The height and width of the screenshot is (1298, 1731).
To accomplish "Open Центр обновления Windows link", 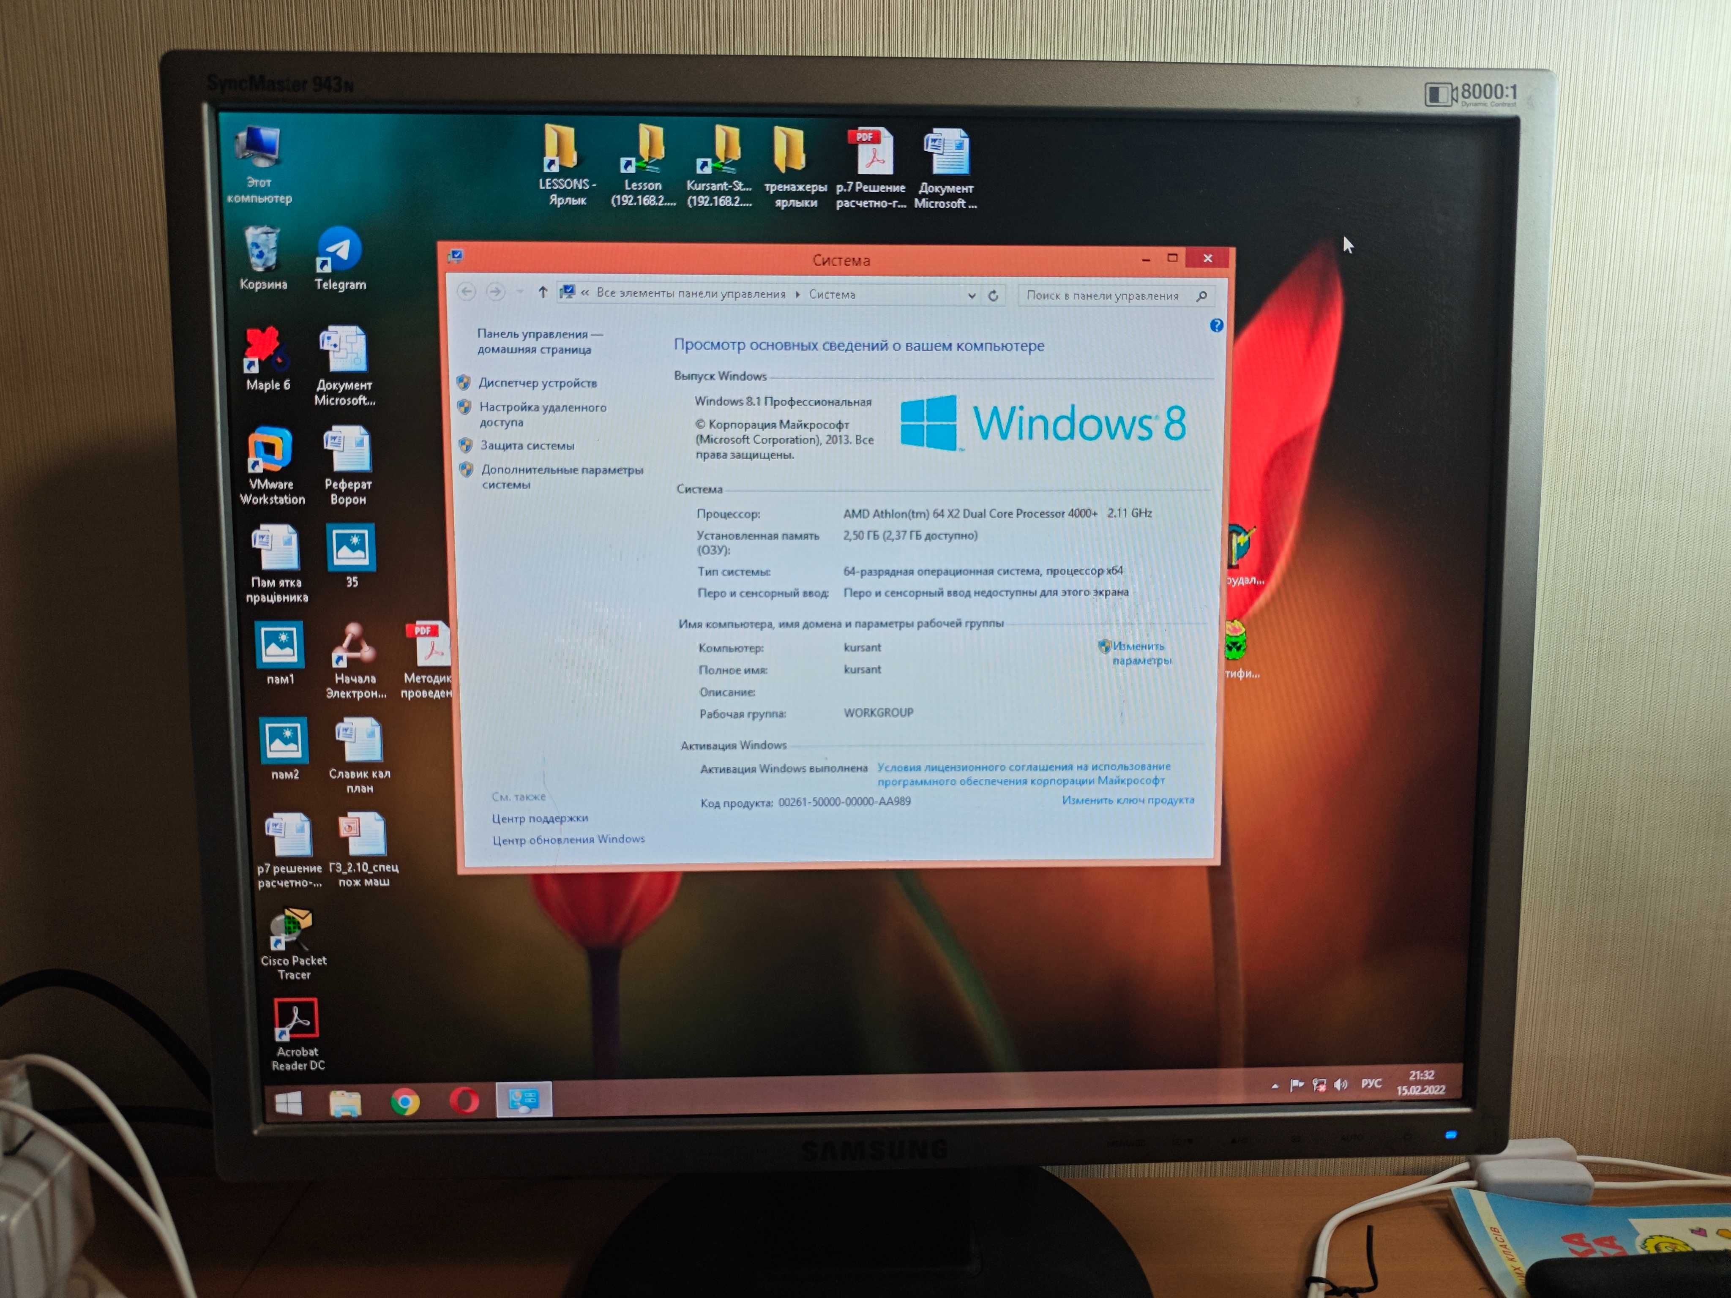I will pyautogui.click(x=568, y=839).
